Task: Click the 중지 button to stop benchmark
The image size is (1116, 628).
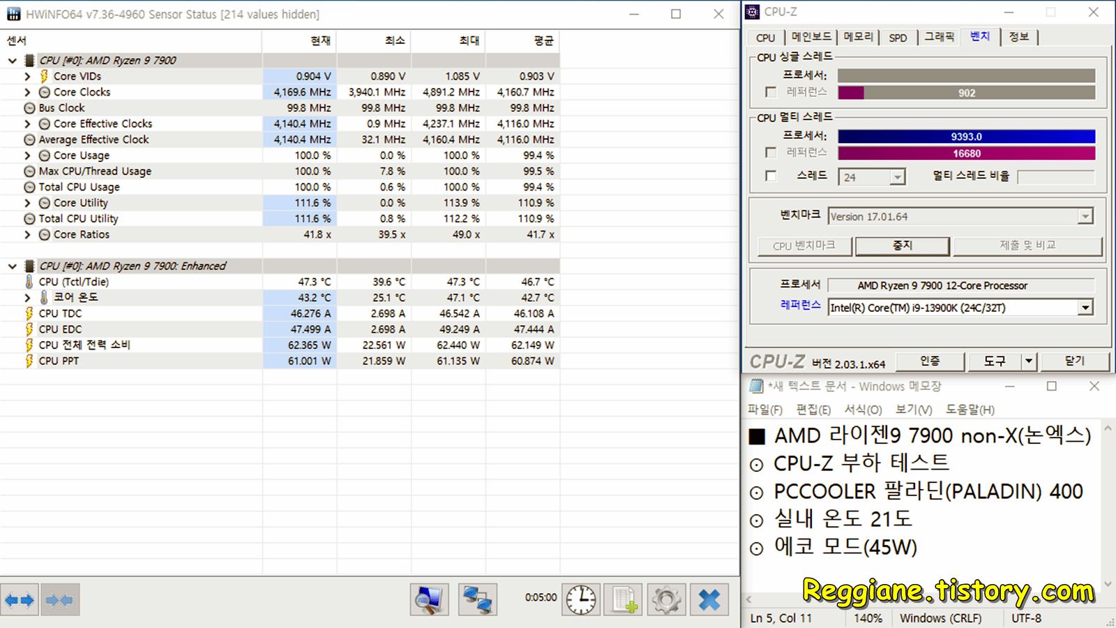Action: (x=902, y=246)
